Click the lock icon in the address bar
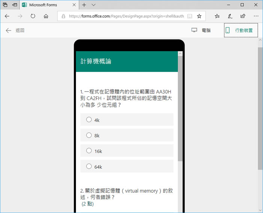The height and width of the screenshot is (213, 263). pyautogui.click(x=63, y=16)
